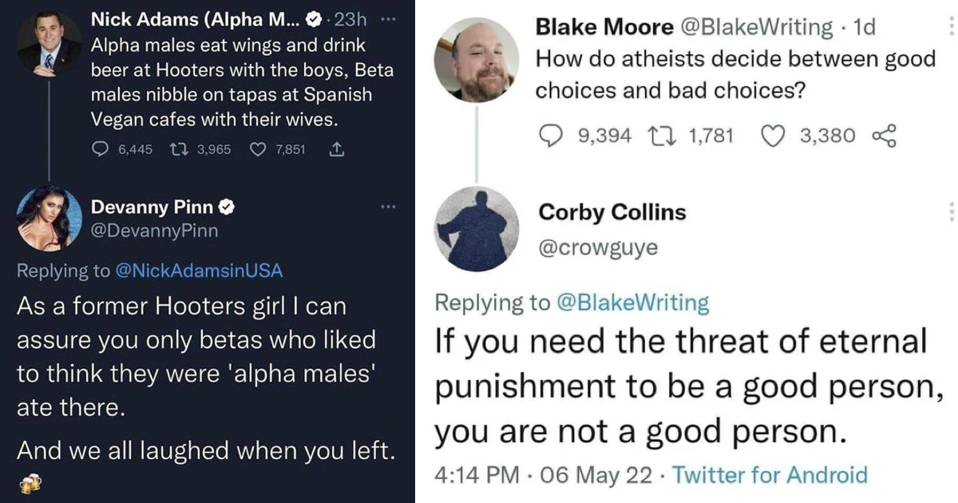Open more options on Devanny Pinn reply

coord(388,208)
